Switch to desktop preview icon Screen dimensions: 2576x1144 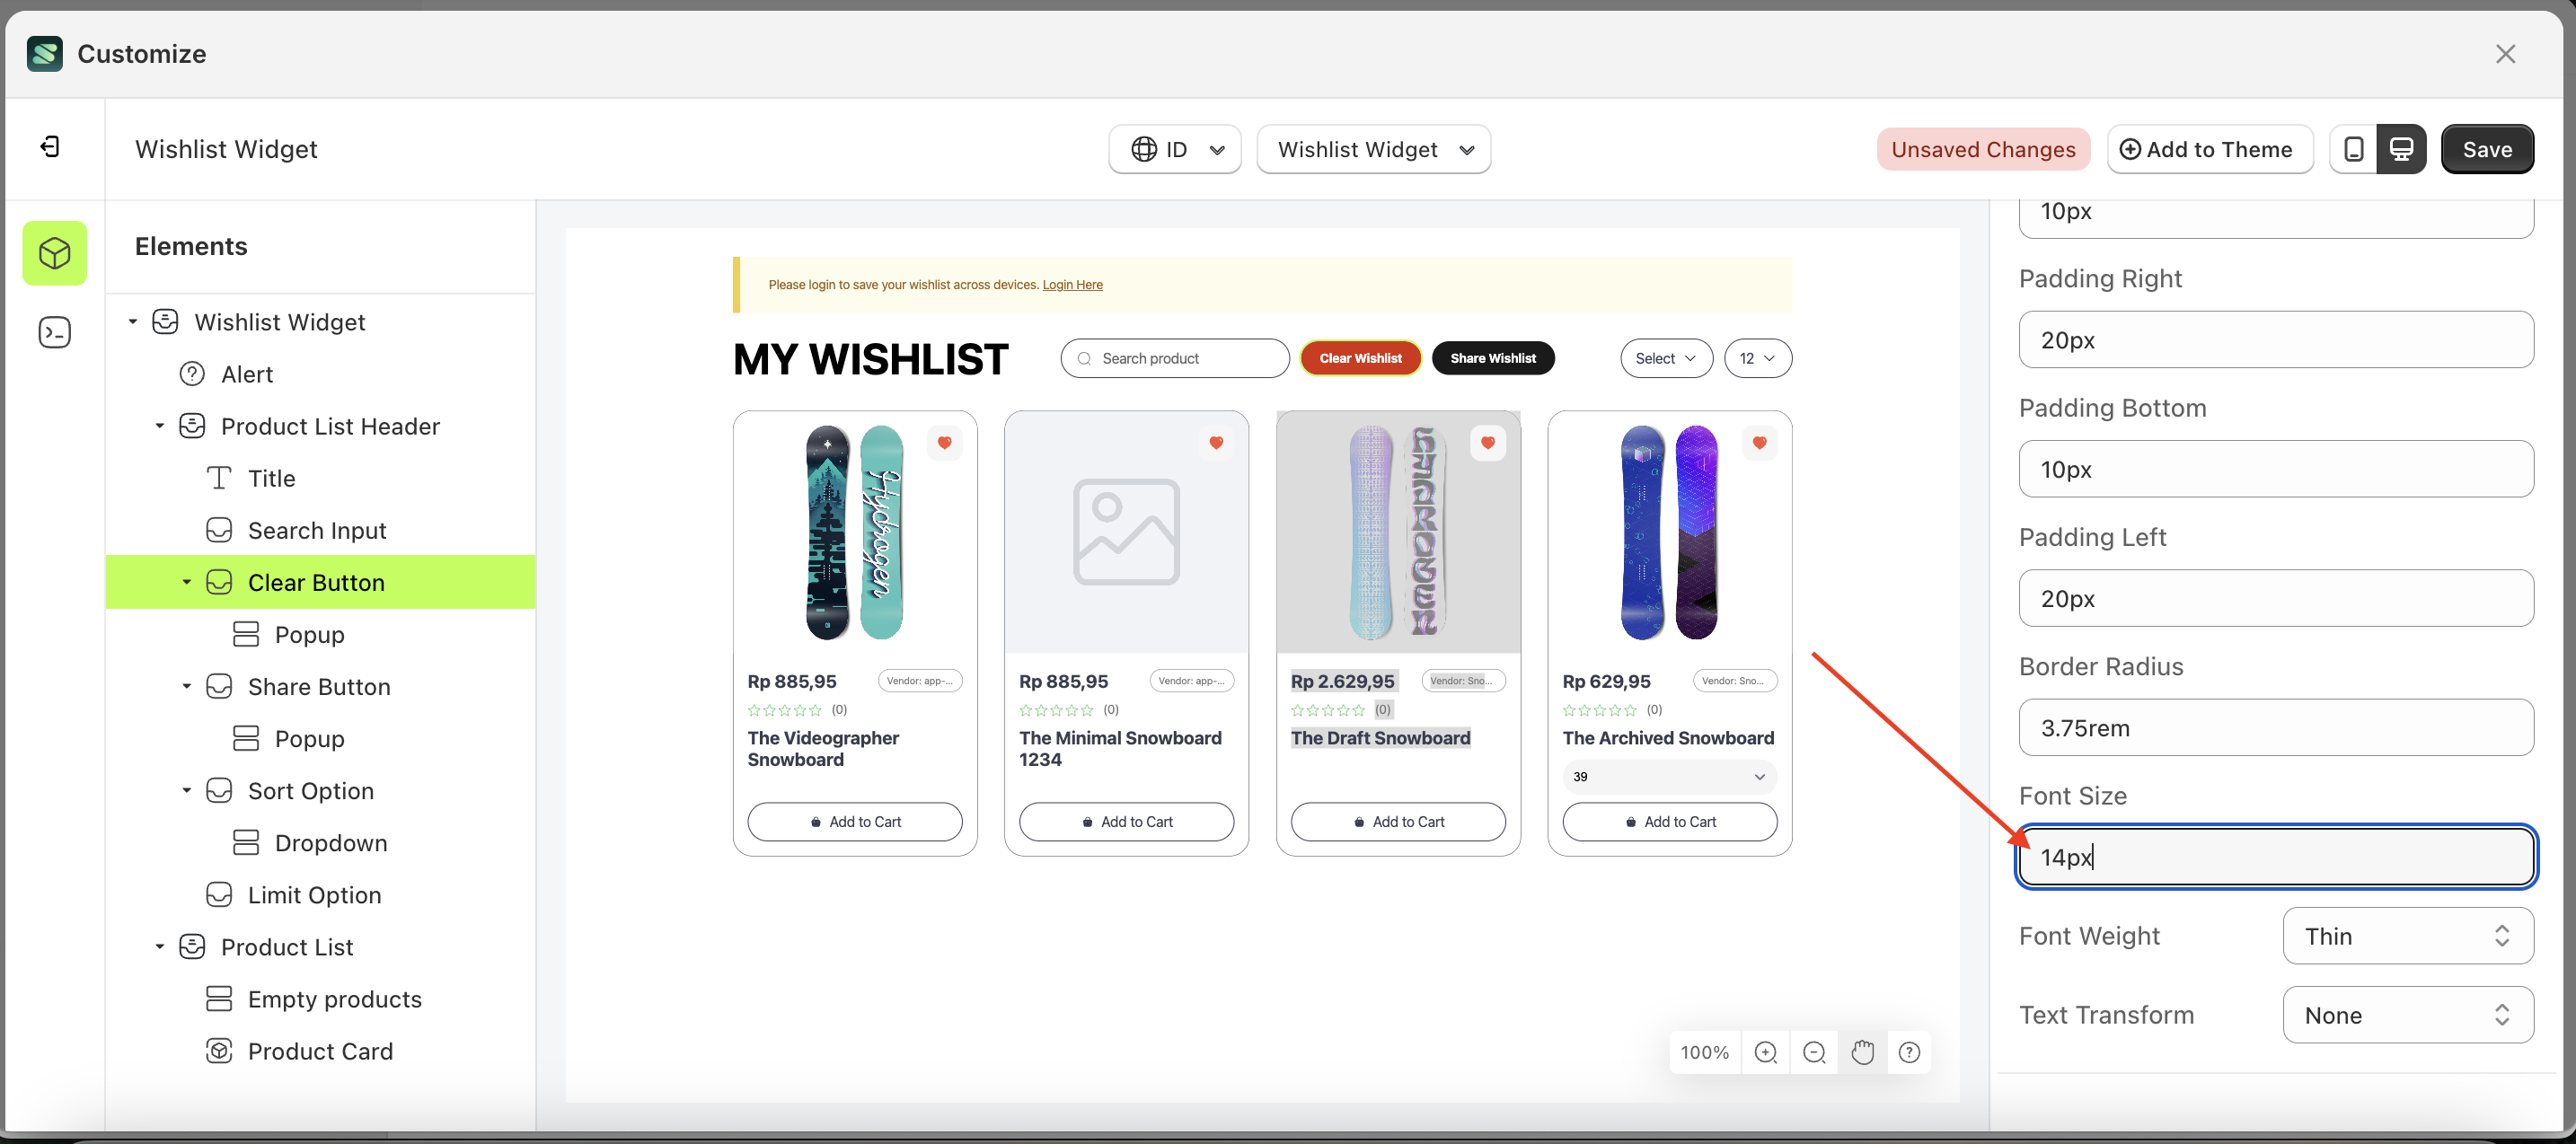click(2401, 149)
